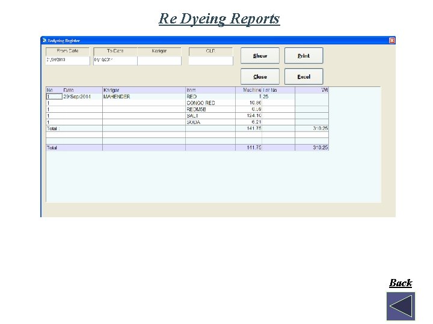Screen dimensions: 433x324
Task: Select the Date column header
Action: point(82,90)
